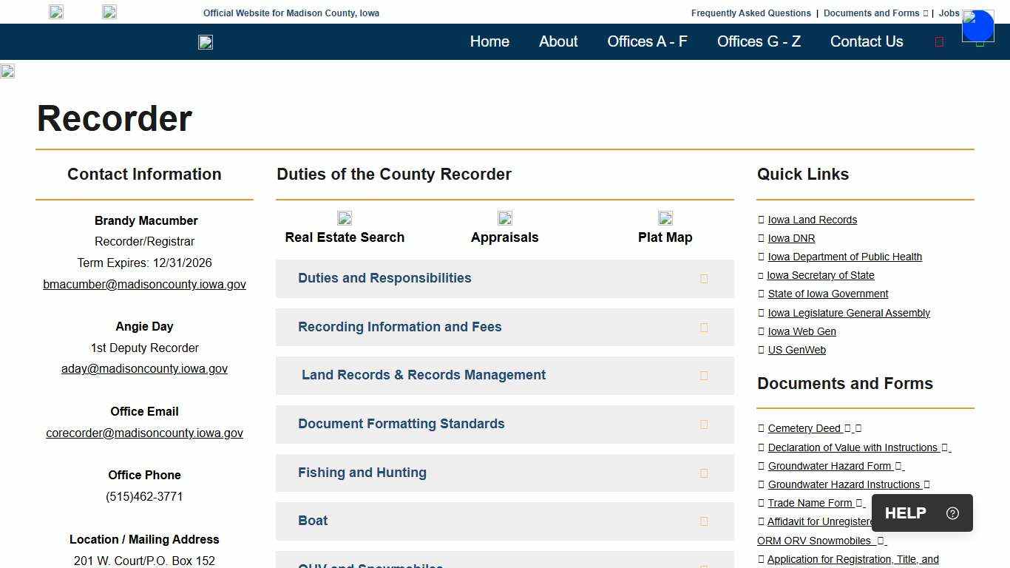Open the Jobs link in the top bar

click(949, 13)
